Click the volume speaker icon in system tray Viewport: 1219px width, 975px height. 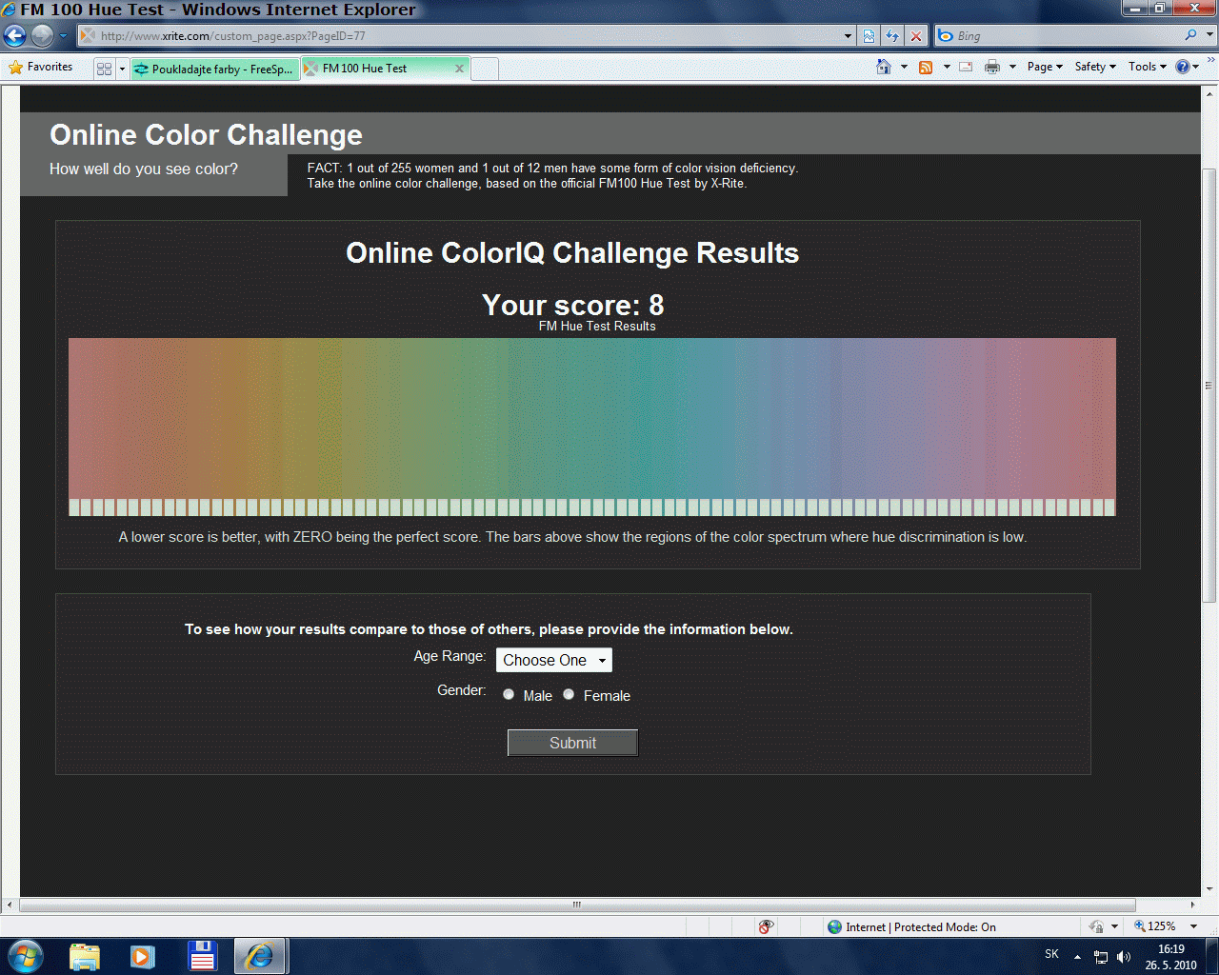[1124, 957]
